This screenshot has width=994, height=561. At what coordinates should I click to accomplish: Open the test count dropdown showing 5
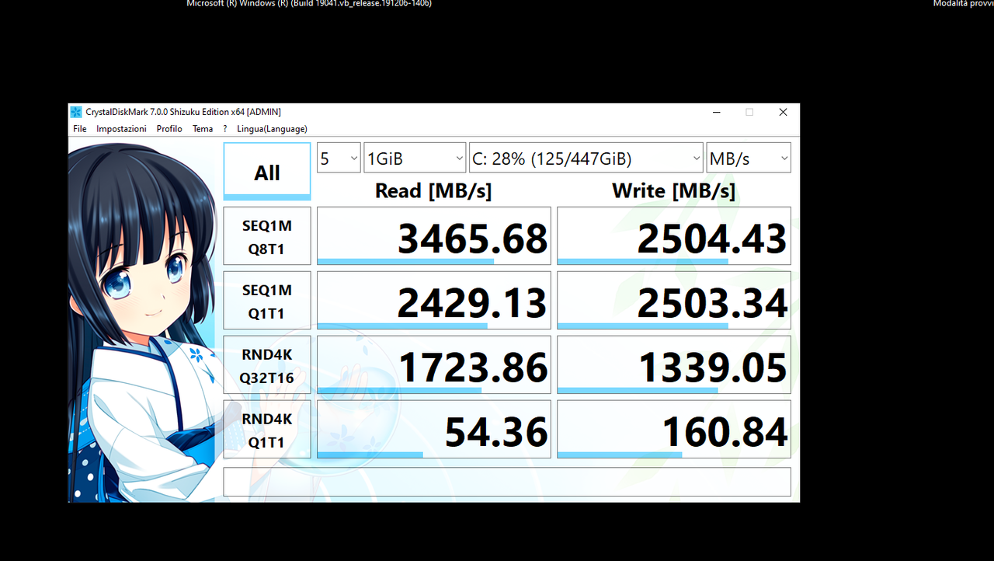coord(339,158)
